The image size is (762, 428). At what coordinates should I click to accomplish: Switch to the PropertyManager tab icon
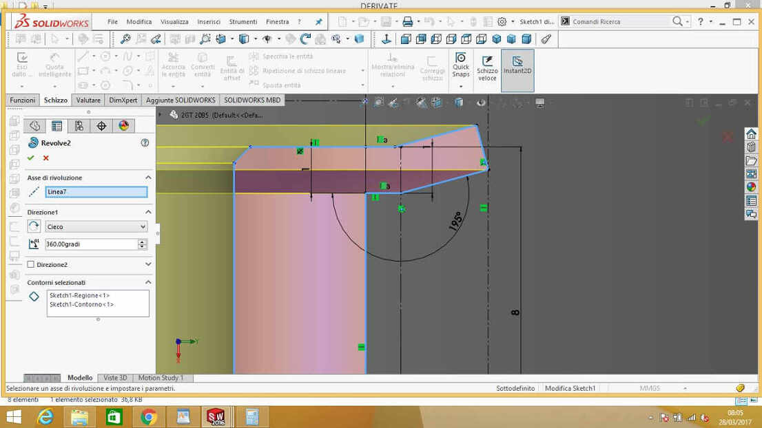[x=57, y=126]
